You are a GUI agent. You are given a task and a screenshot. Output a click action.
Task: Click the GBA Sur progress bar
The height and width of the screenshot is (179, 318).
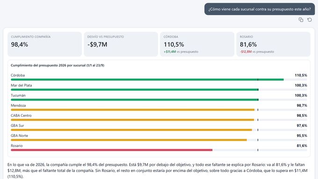tap(131, 130)
